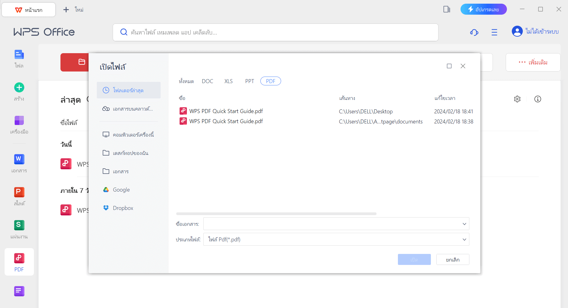Viewport: 568px width, 308px height.
Task: Open the hamburger menu icon beside the headset
Action: pos(494,32)
